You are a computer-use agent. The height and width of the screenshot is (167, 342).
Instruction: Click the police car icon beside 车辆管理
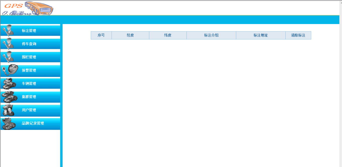[x=10, y=83]
